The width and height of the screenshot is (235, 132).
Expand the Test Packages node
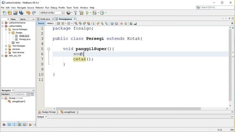click(x=6, y=46)
